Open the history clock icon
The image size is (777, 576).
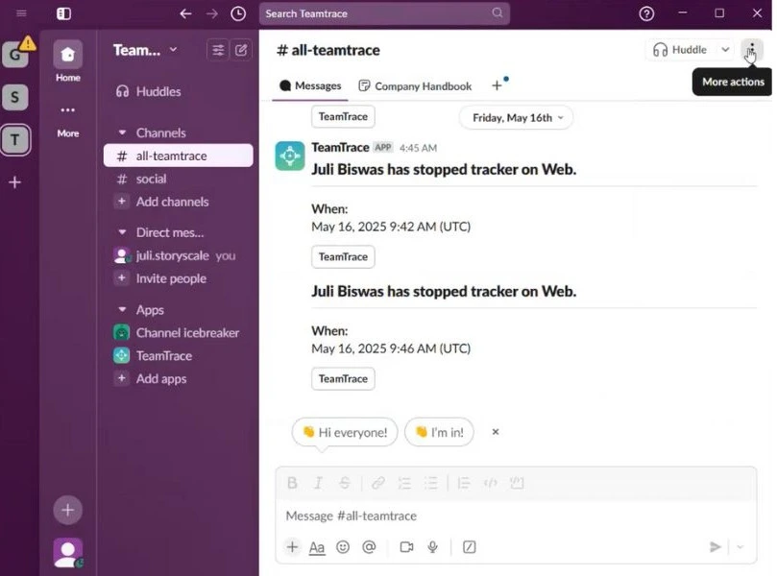coord(238,13)
